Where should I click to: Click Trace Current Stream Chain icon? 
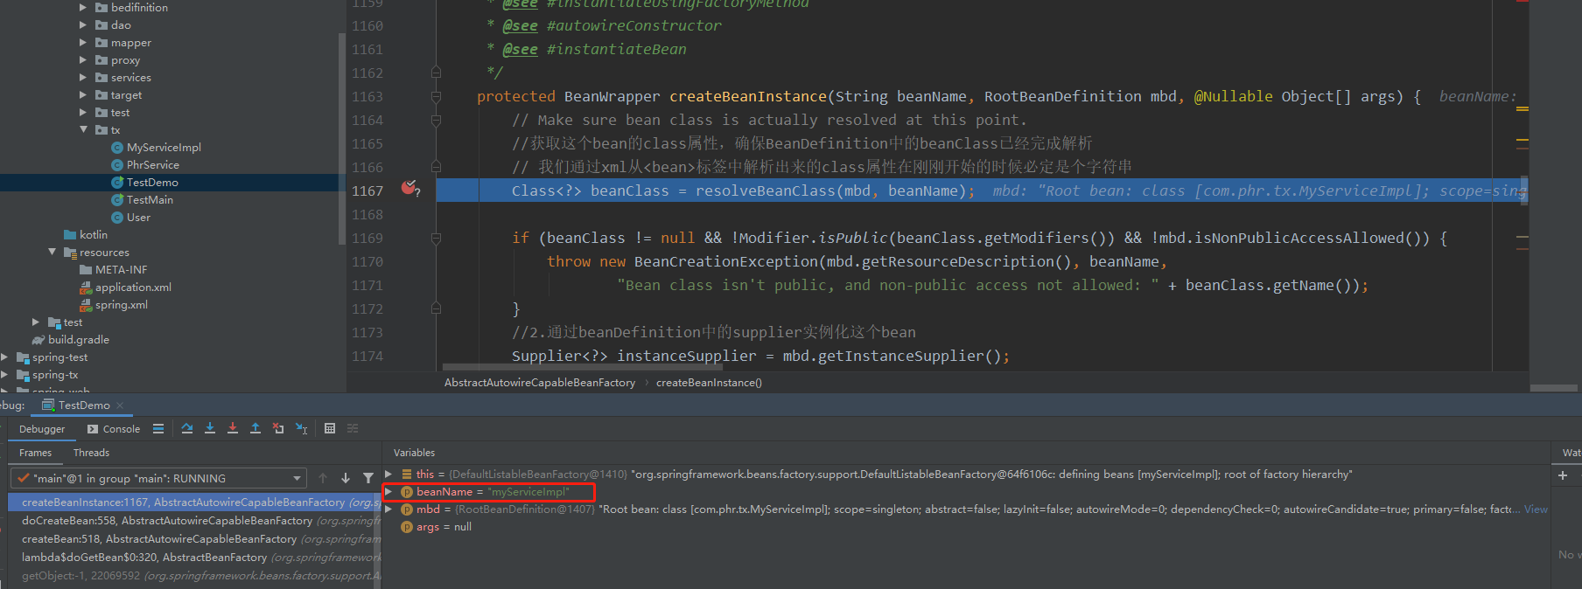pyautogui.click(x=353, y=429)
